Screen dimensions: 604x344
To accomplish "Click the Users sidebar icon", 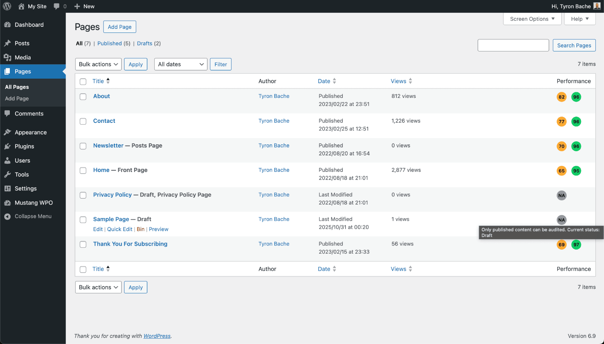I will coord(8,160).
